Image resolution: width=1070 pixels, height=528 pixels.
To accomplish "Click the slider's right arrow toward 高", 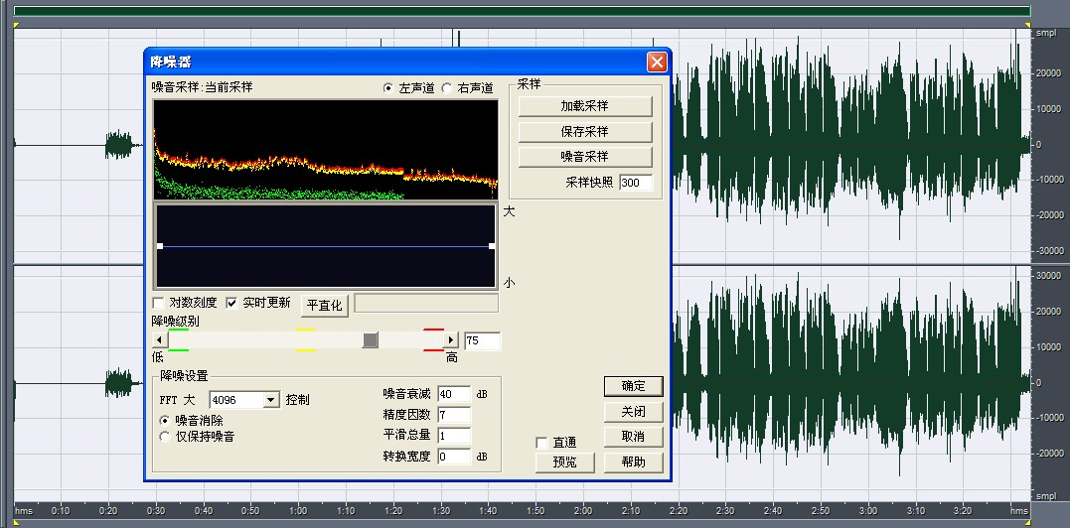I will point(451,340).
